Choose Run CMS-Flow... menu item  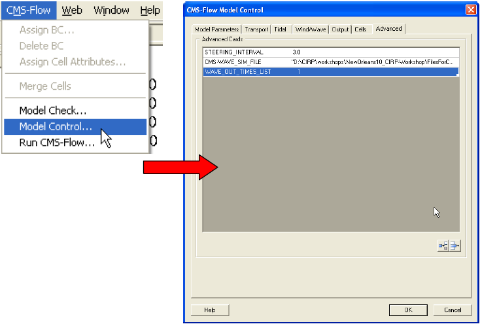point(75,143)
